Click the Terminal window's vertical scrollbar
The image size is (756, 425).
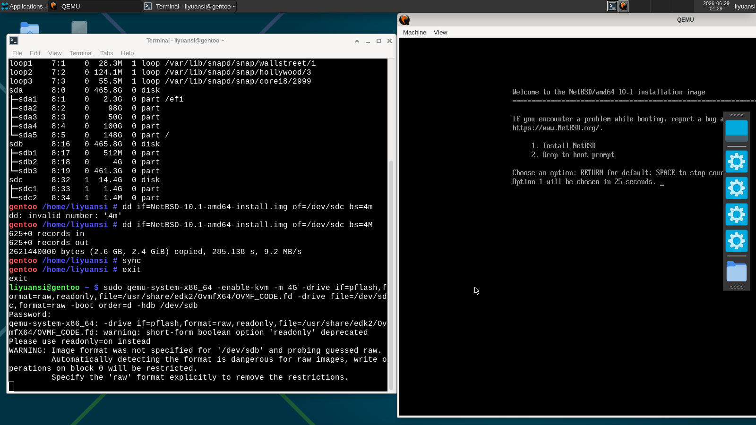coord(391,275)
